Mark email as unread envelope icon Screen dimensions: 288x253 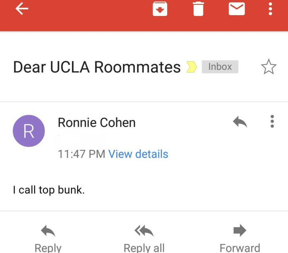pos(237,9)
